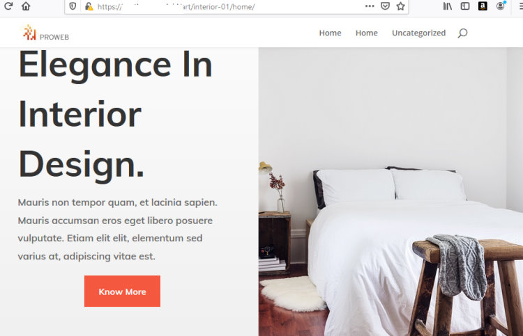Open the Amazon extension icon
Screen dimensions: 523x336
click(483, 6)
